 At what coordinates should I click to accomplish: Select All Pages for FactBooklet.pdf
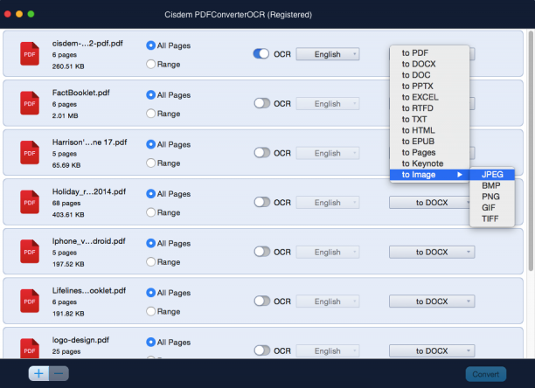point(151,94)
